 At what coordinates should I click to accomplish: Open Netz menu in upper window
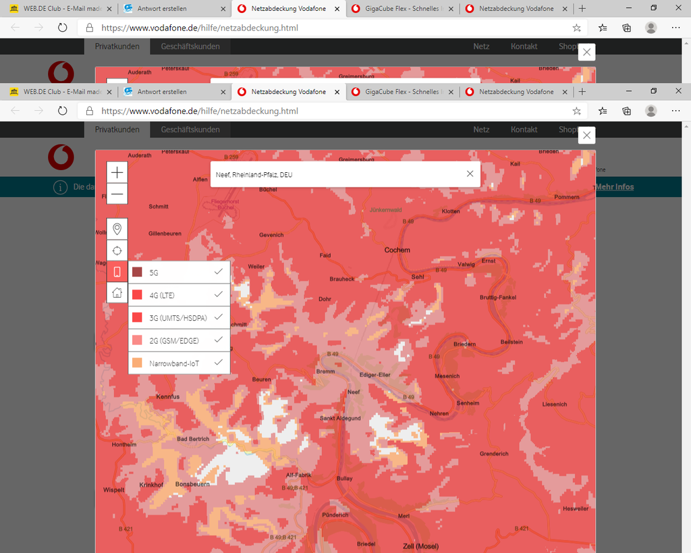481,47
